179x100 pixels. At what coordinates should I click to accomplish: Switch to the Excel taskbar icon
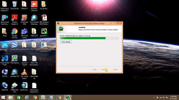tap(43, 97)
